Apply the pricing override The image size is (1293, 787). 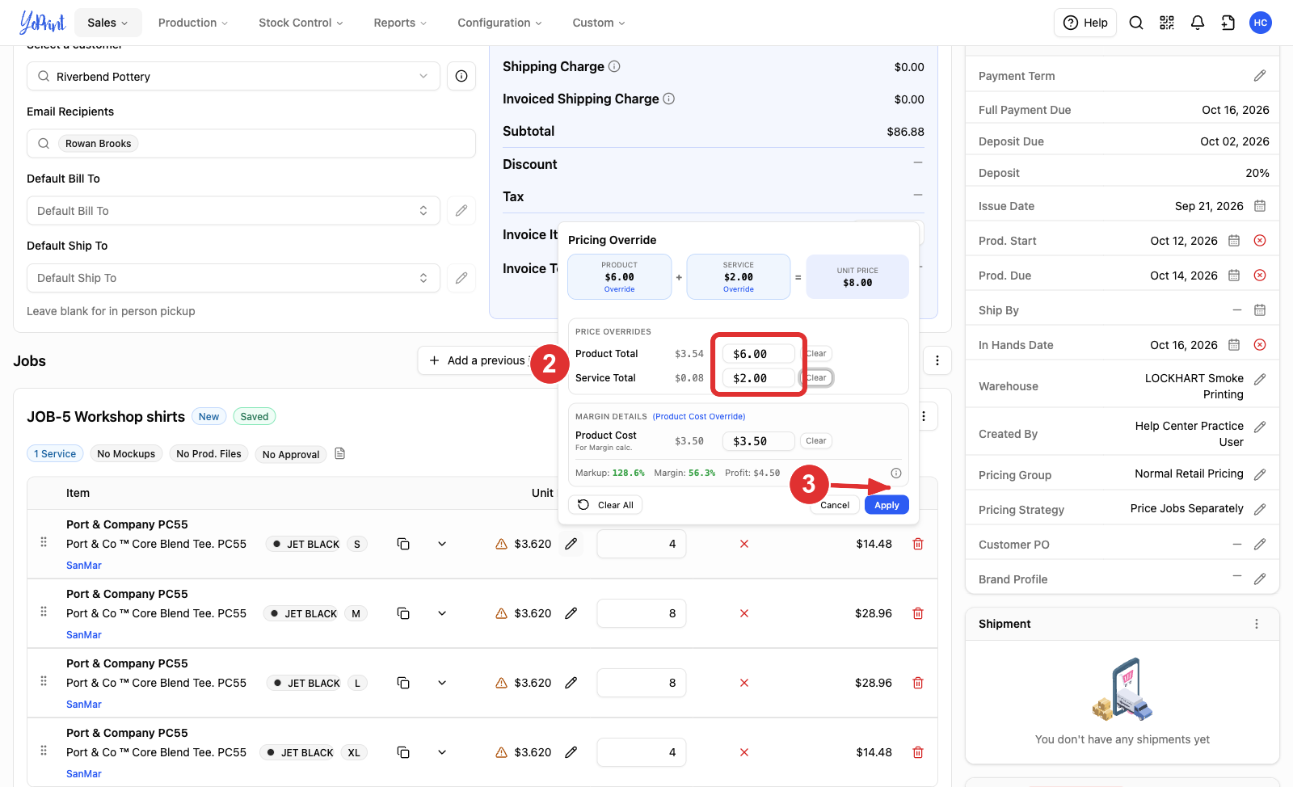[887, 505]
